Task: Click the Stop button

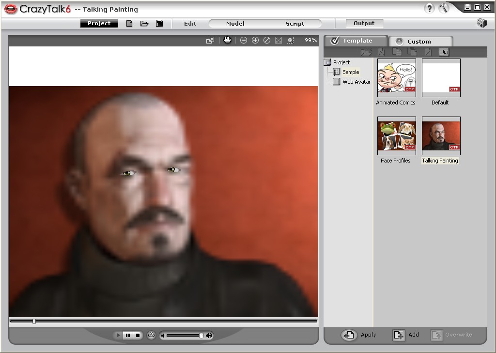Action: 138,335
